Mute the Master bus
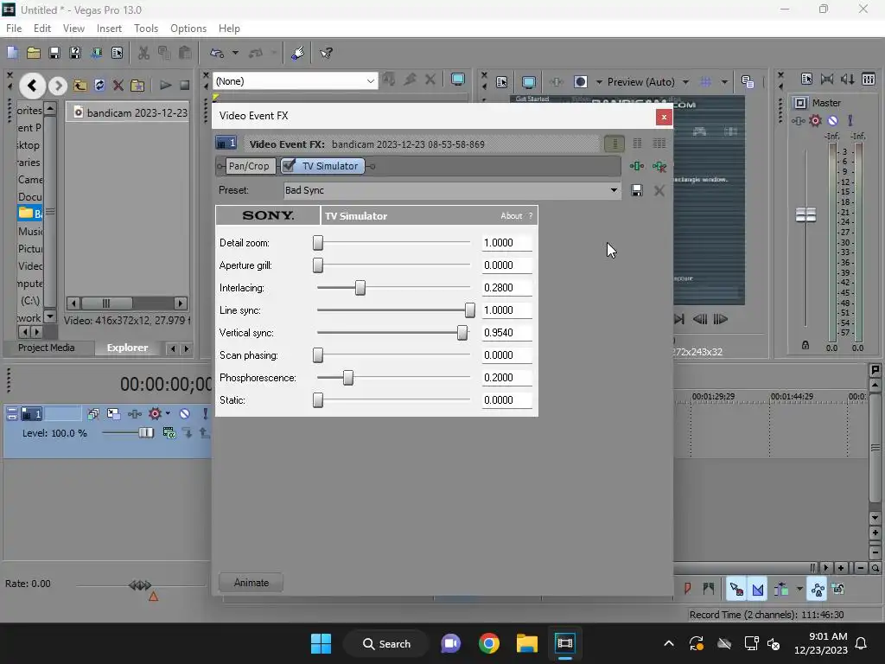Image resolution: width=885 pixels, height=664 pixels. tap(832, 120)
